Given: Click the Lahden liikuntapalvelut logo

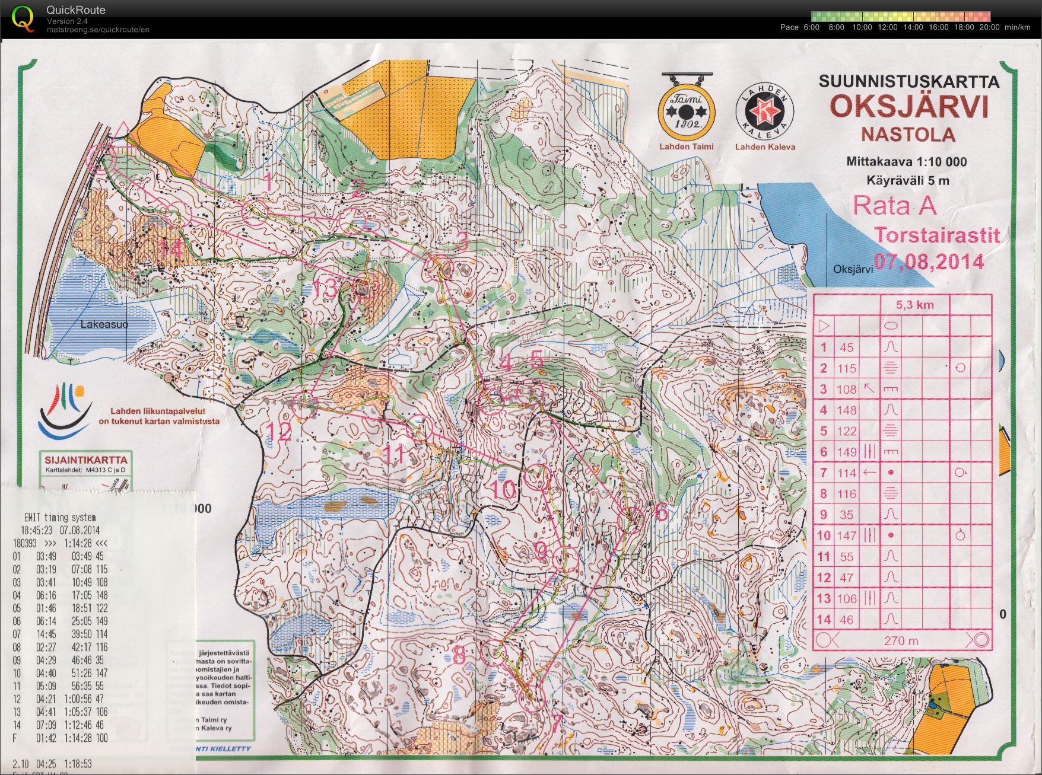Looking at the screenshot, I should 64,410.
